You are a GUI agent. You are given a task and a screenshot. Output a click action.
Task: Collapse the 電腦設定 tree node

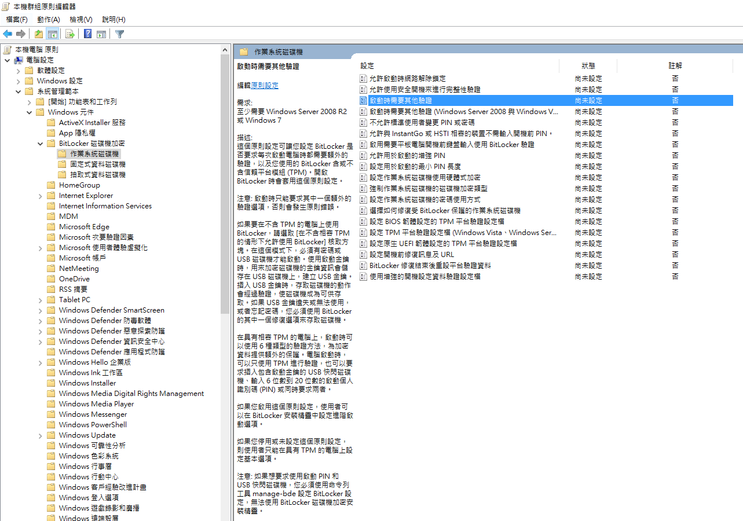pyautogui.click(x=7, y=60)
